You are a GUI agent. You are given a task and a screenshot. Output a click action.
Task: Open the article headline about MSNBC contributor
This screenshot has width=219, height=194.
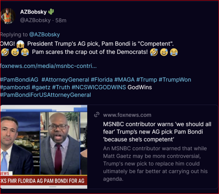pos(157,132)
